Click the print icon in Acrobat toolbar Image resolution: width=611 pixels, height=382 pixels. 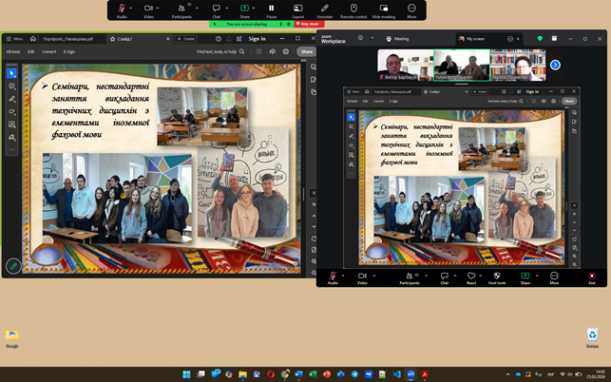pyautogui.click(x=286, y=51)
